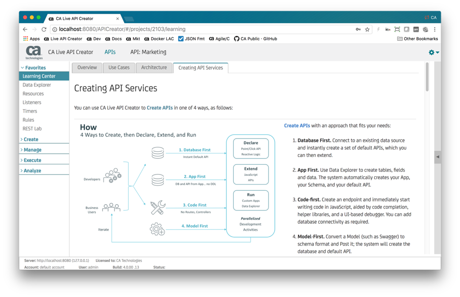Viewport: 460px width, 297px height.
Task: Click the CA technologies logo
Action: tap(34, 52)
